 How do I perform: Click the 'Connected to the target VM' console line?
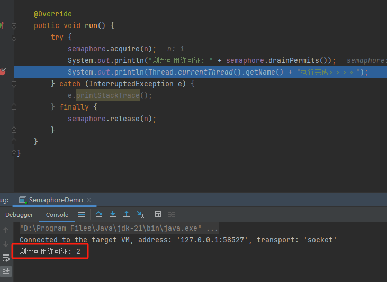click(x=178, y=240)
